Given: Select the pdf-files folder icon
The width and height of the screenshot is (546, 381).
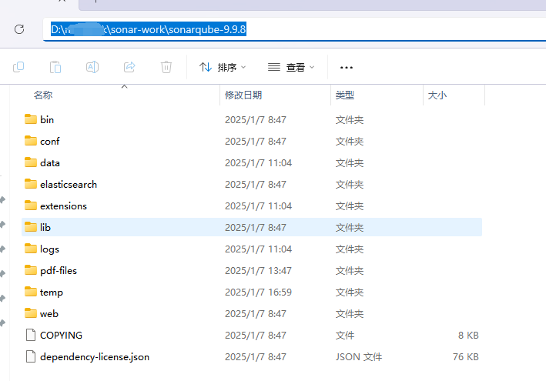Looking at the screenshot, I should tap(31, 270).
